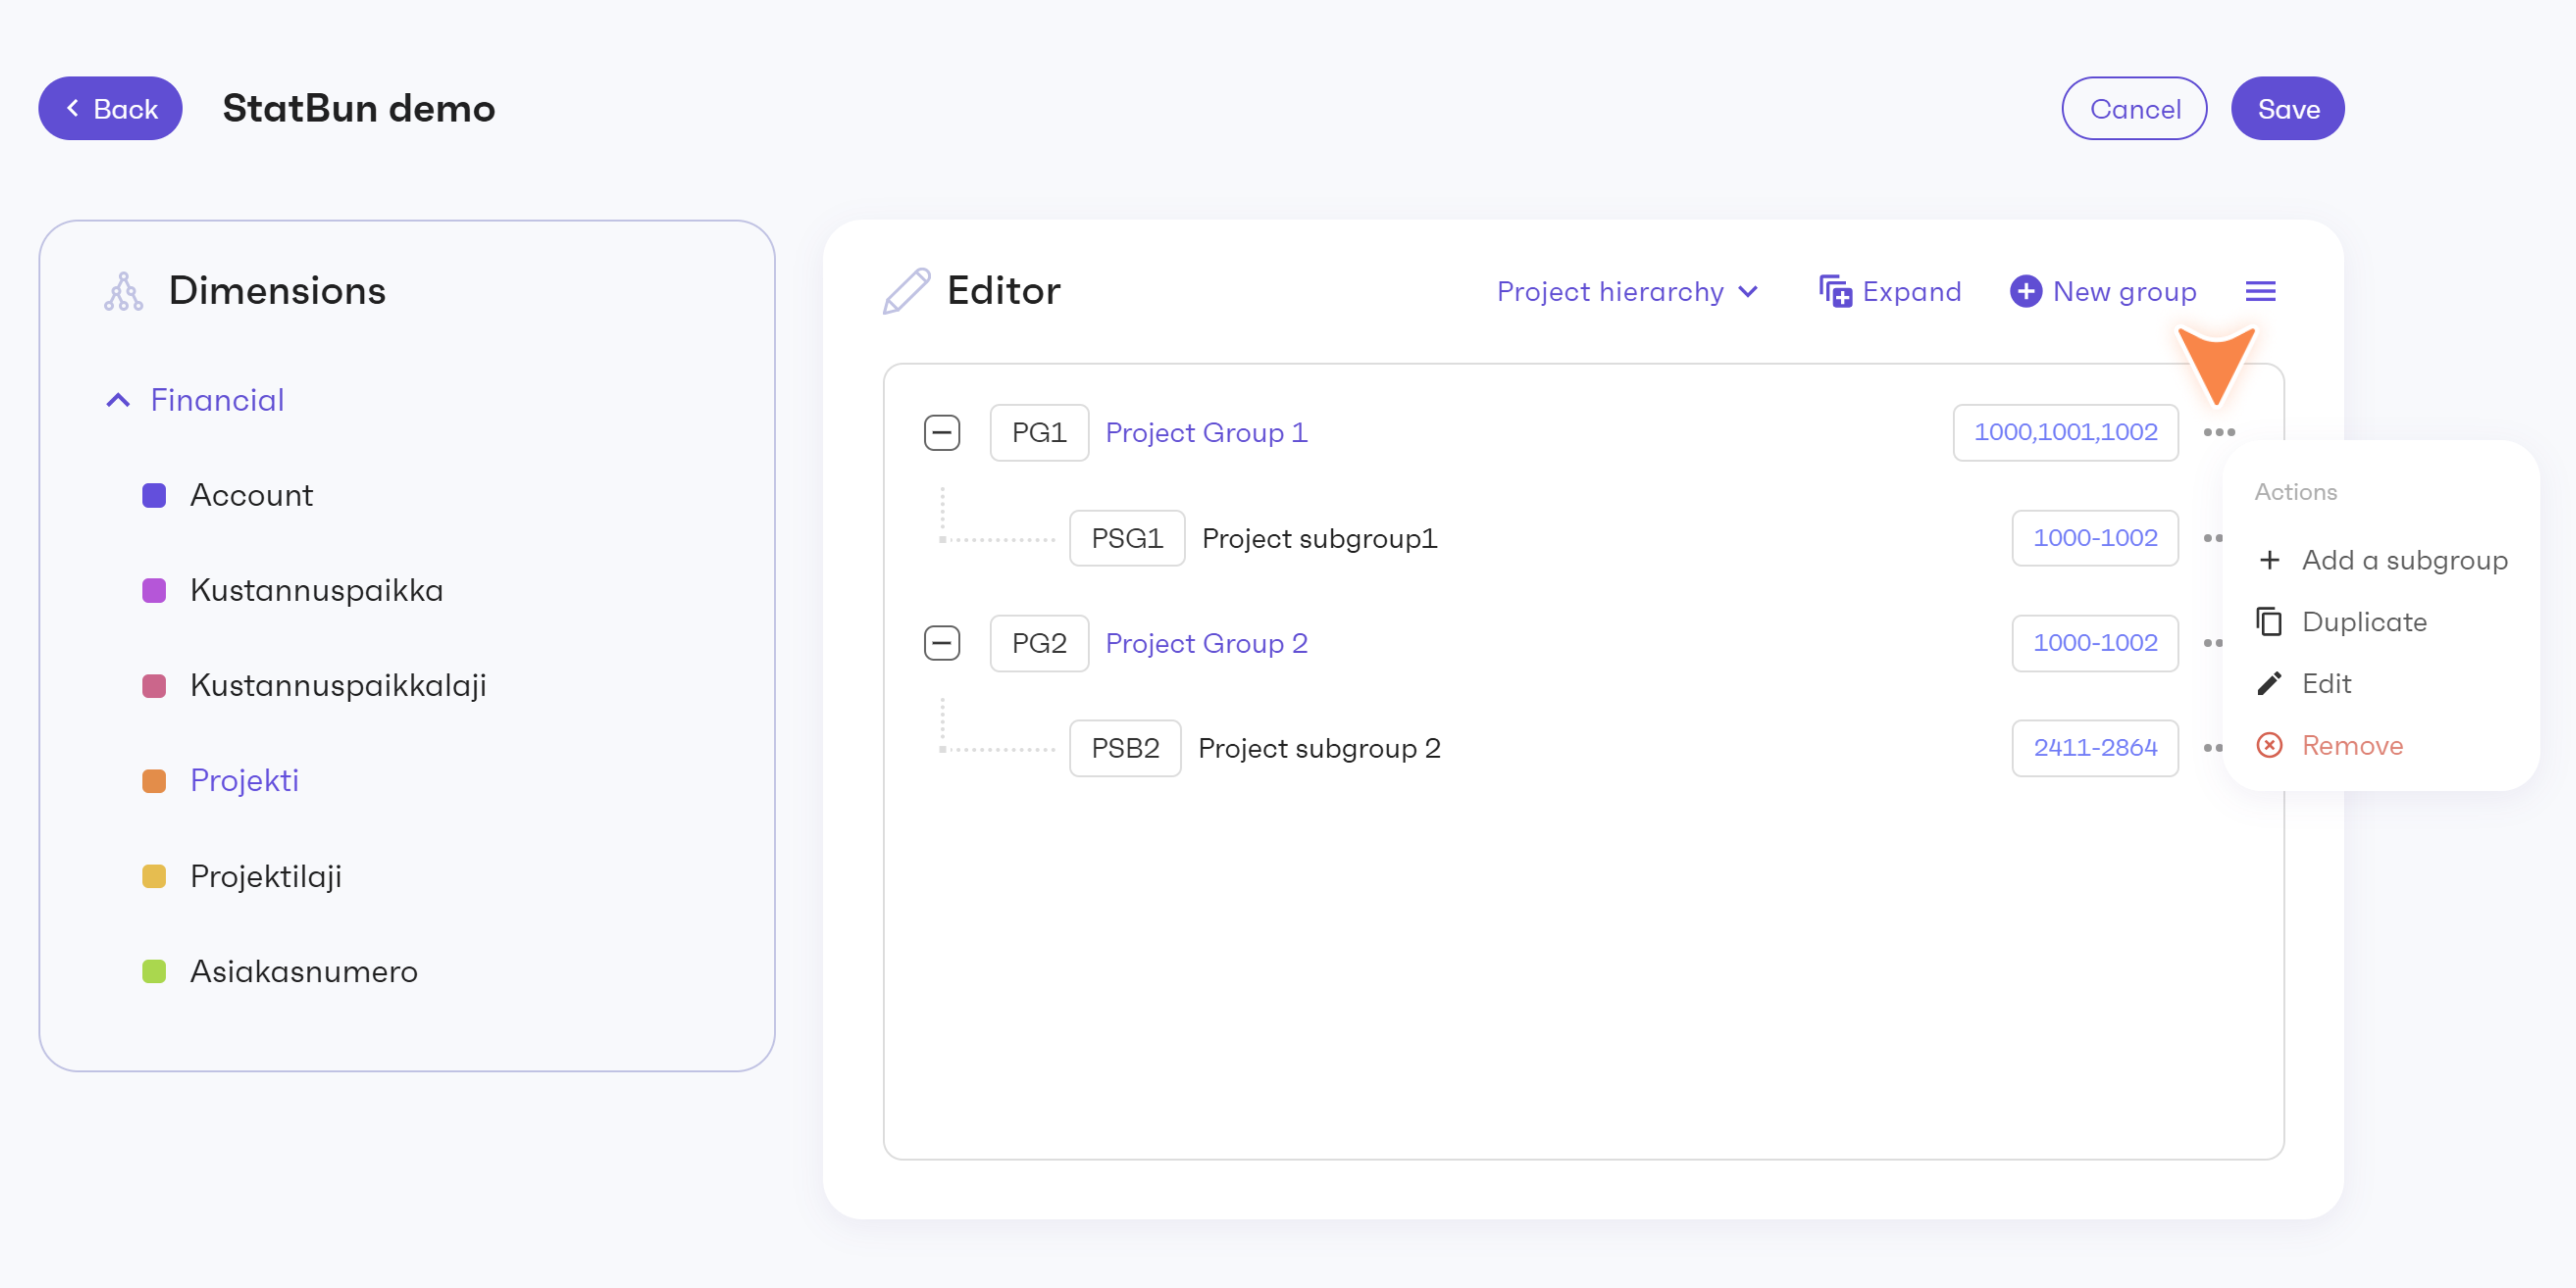Click the PG2 code field

pyautogui.click(x=1039, y=643)
